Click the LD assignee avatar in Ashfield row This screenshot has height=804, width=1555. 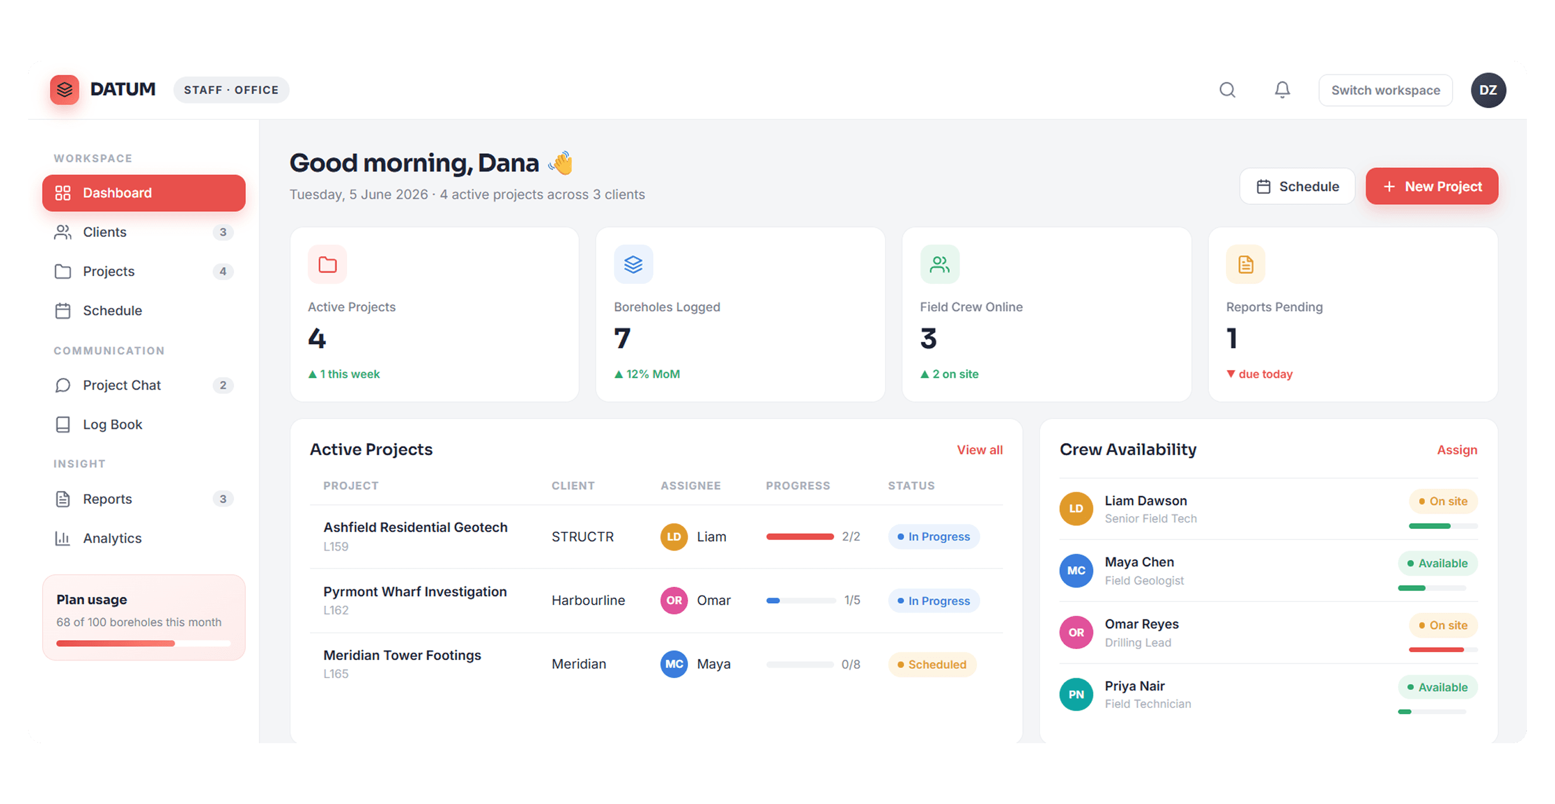click(674, 537)
